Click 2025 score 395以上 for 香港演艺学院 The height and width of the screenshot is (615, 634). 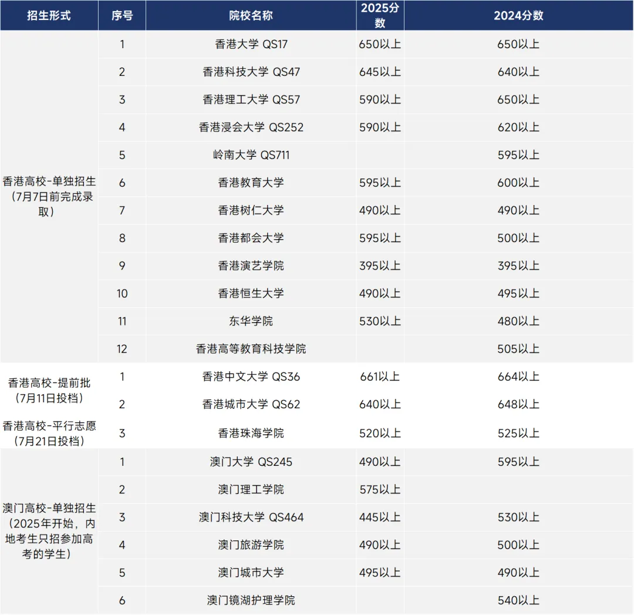[380, 266]
